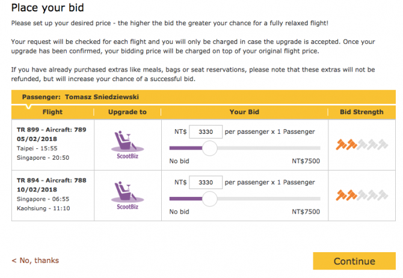
Task: Click second orange gavel for TR 894 bid strength
Action: coord(352,195)
